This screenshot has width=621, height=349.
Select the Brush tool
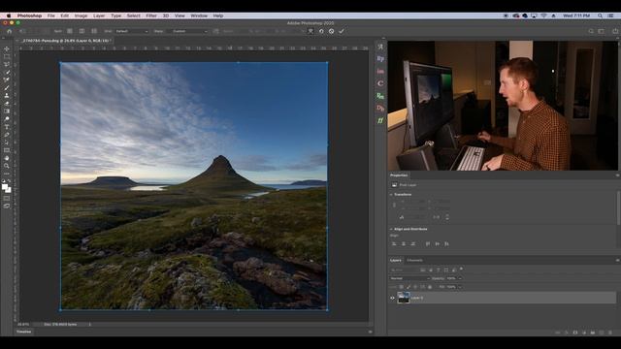tap(7, 88)
